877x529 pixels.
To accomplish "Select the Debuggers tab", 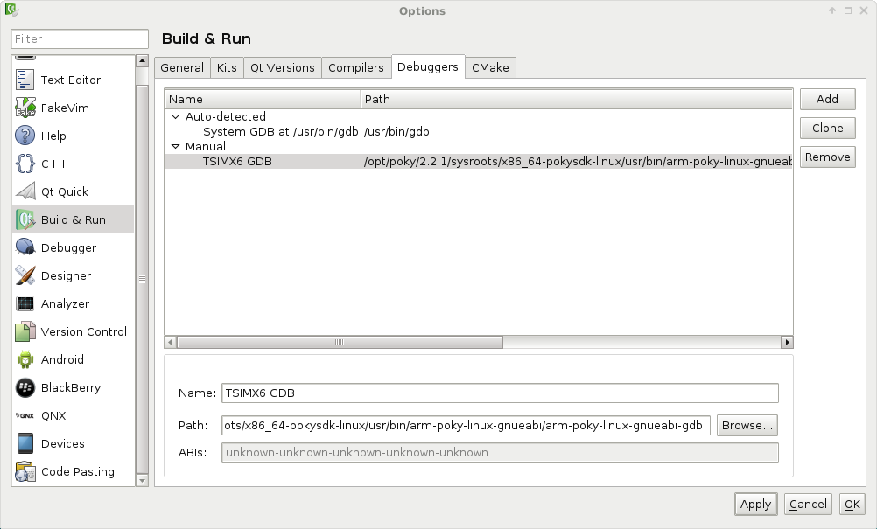I will 428,66.
